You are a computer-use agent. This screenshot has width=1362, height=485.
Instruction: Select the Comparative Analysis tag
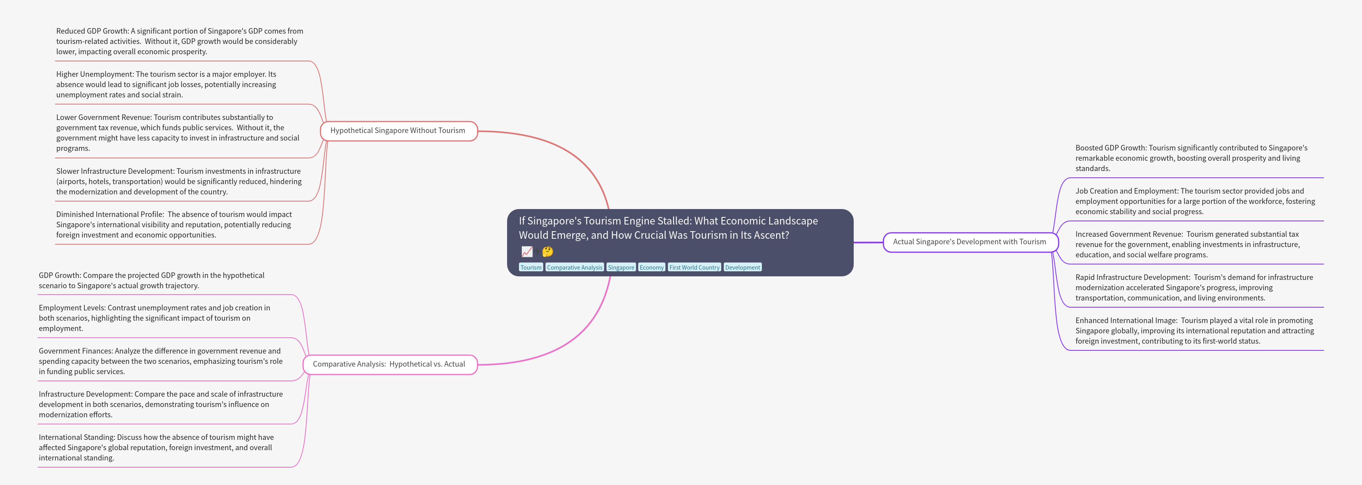coord(574,267)
